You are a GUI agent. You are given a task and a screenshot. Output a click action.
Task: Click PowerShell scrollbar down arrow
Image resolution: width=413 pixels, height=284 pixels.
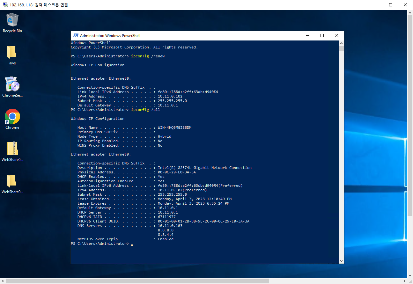pos(341,261)
